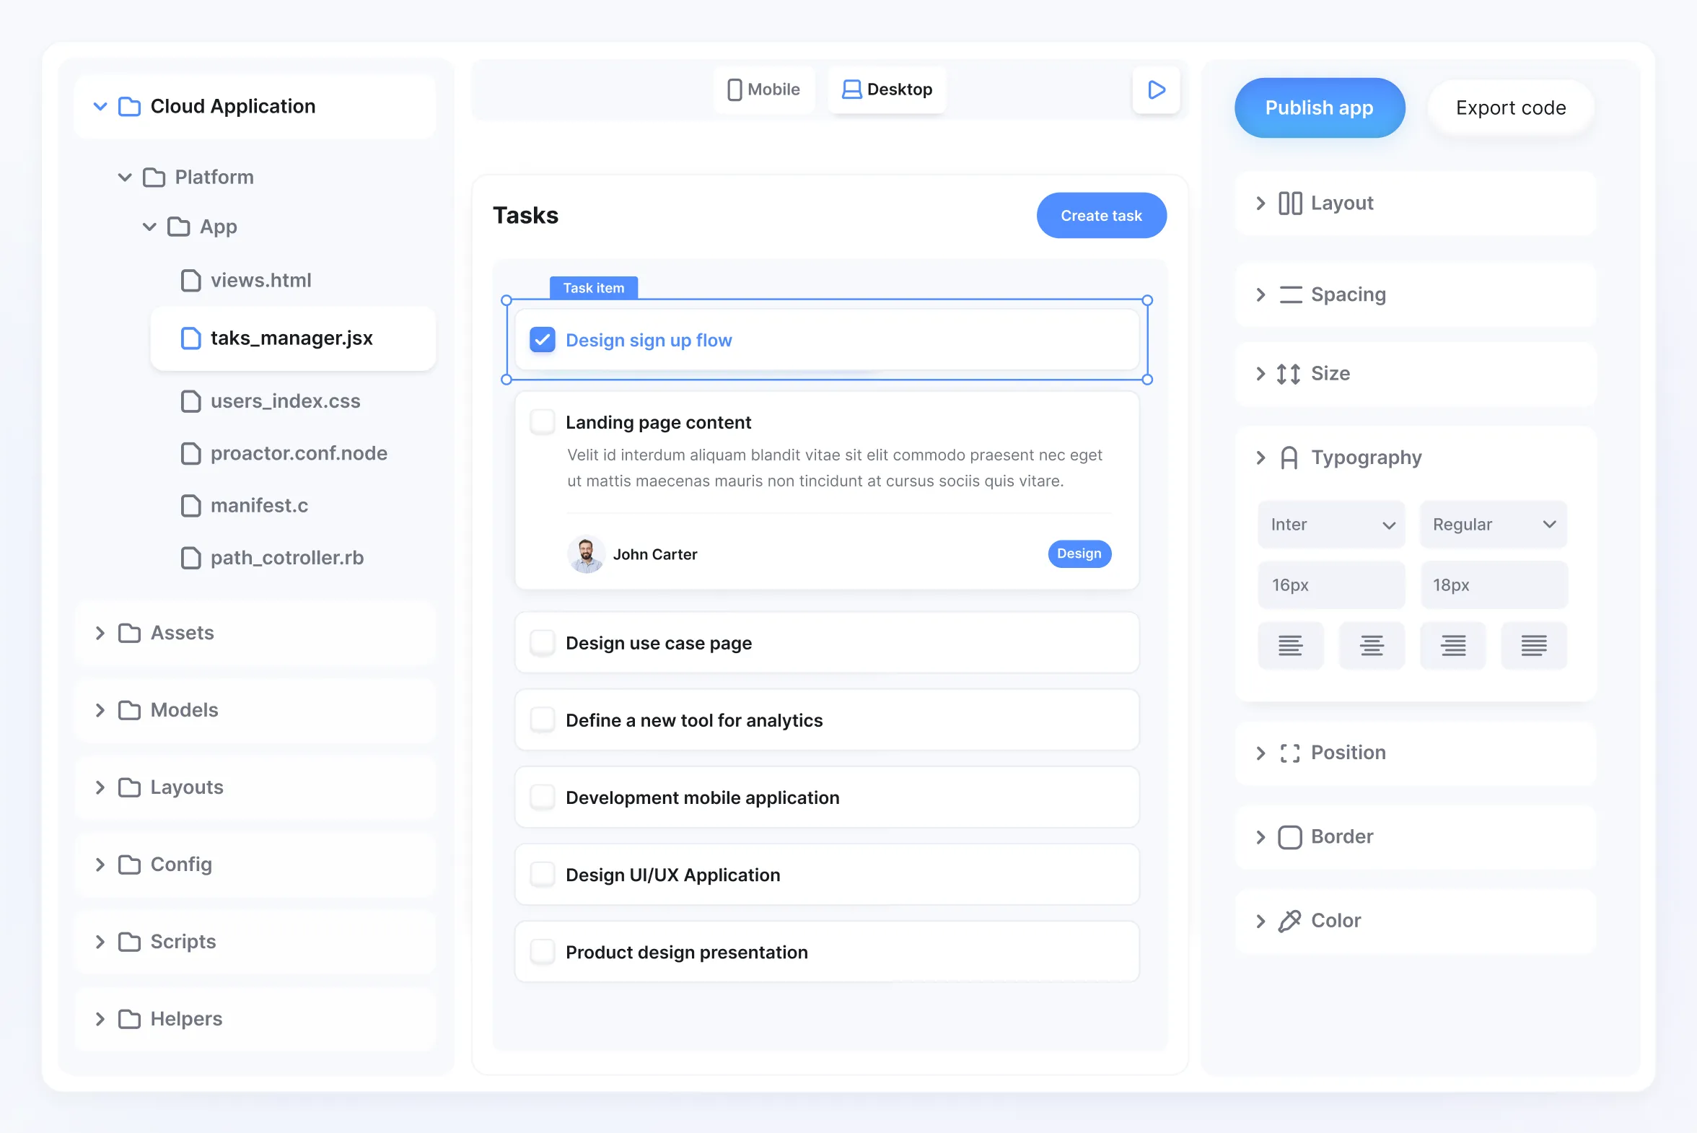This screenshot has height=1133, width=1697.
Task: Click the 'Create task' button
Action: (x=1102, y=215)
